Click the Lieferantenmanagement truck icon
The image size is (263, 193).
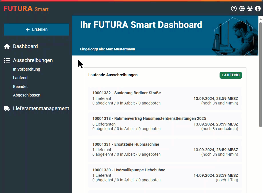point(7,108)
